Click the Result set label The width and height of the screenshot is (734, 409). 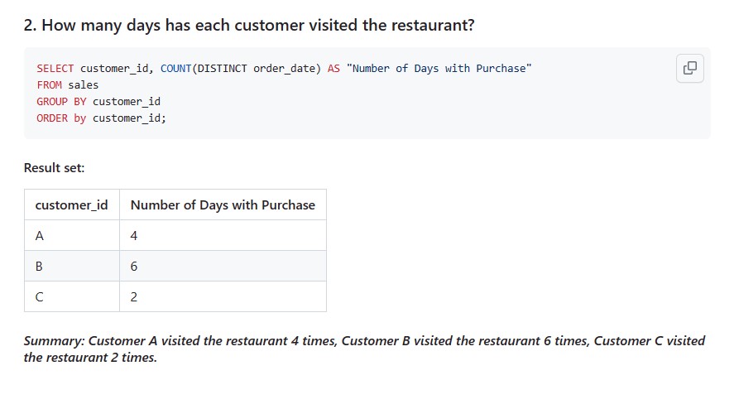55,168
